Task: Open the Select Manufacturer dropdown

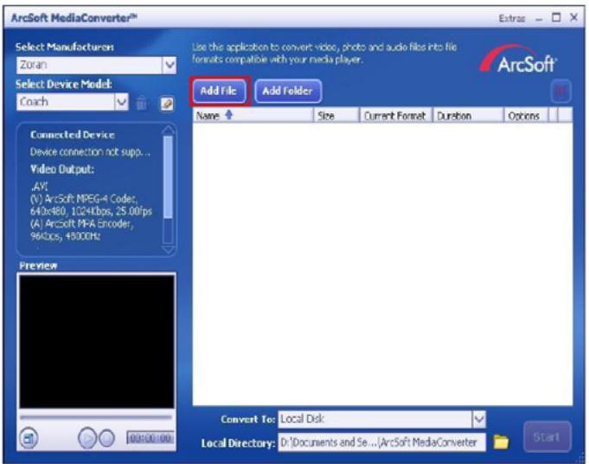Action: (170, 65)
